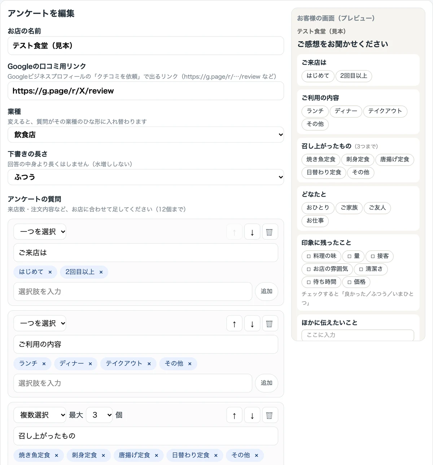Image resolution: width=433 pixels, height=465 pixels.
Task: Move the ご利用の内容 question up
Action: 235,324
